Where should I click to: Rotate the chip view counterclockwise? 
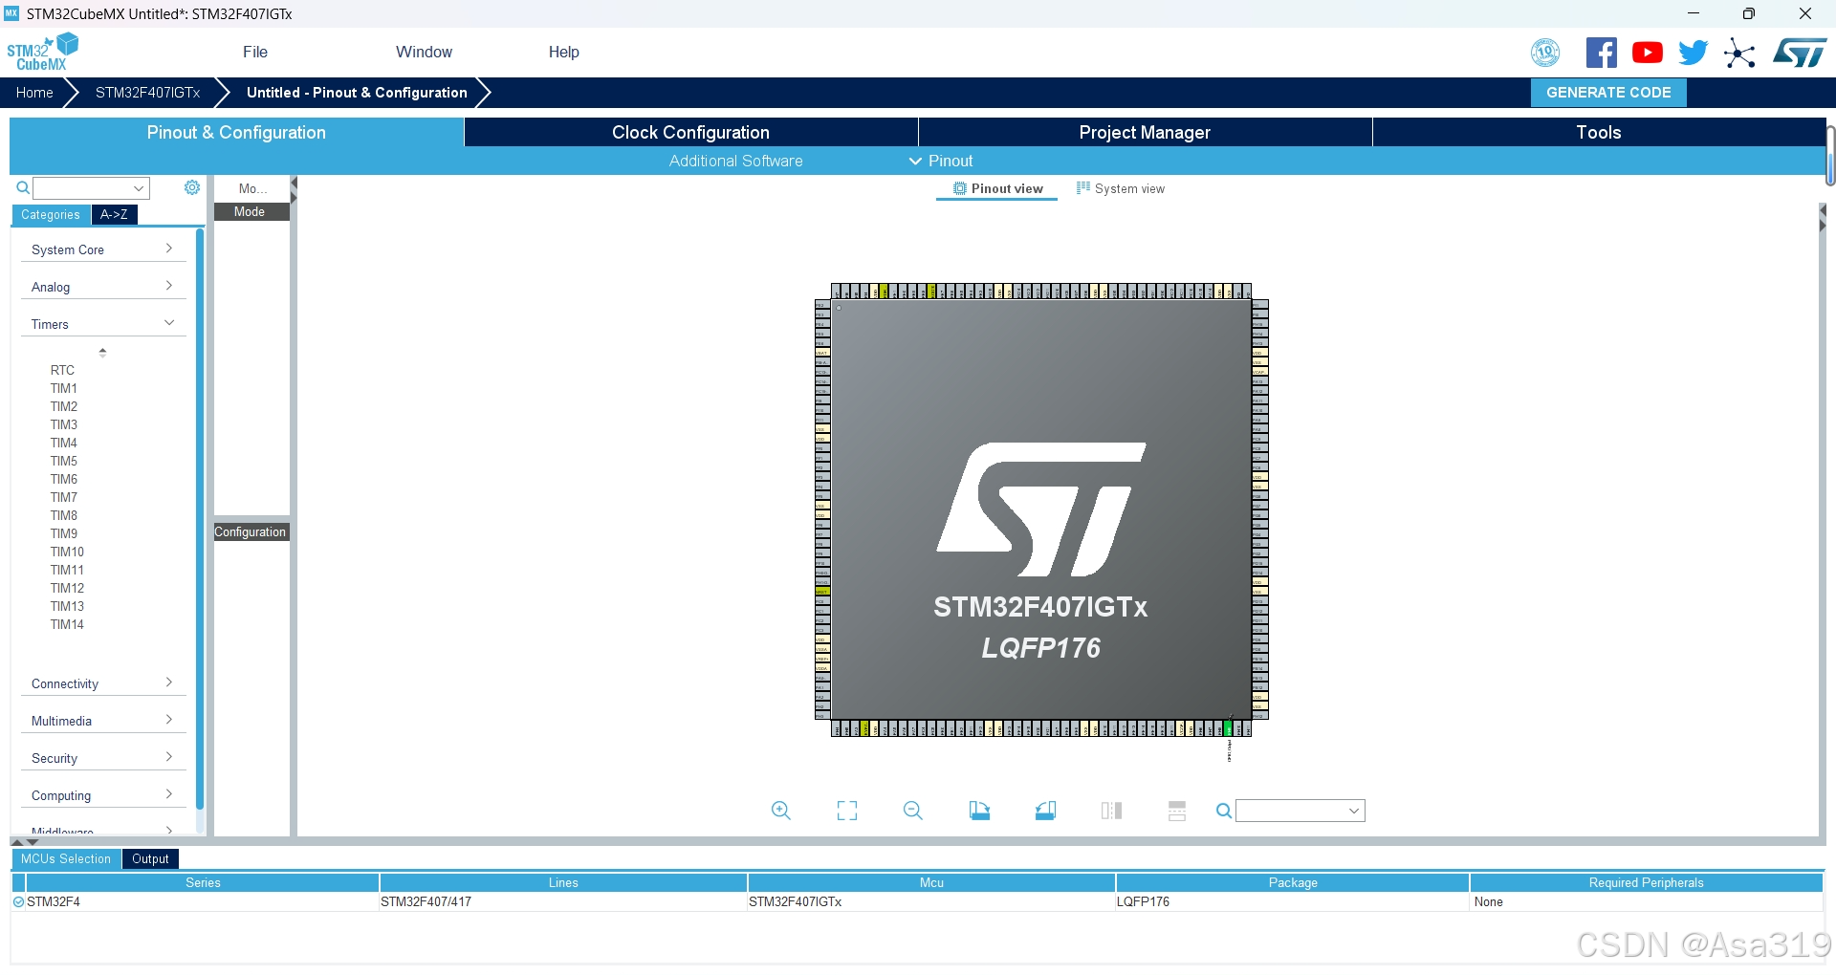[1045, 811]
